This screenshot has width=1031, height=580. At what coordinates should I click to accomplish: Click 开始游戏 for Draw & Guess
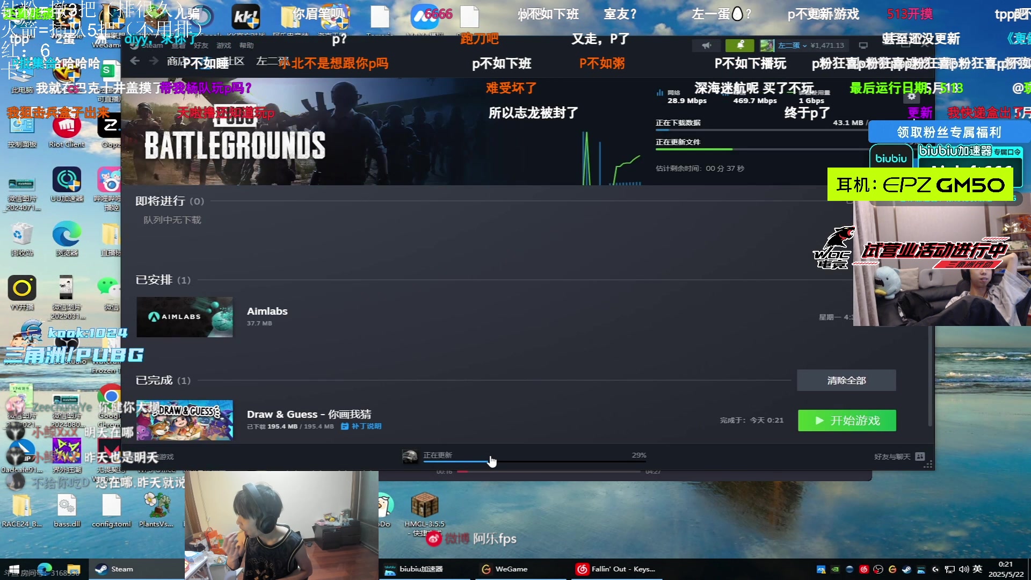(x=847, y=421)
